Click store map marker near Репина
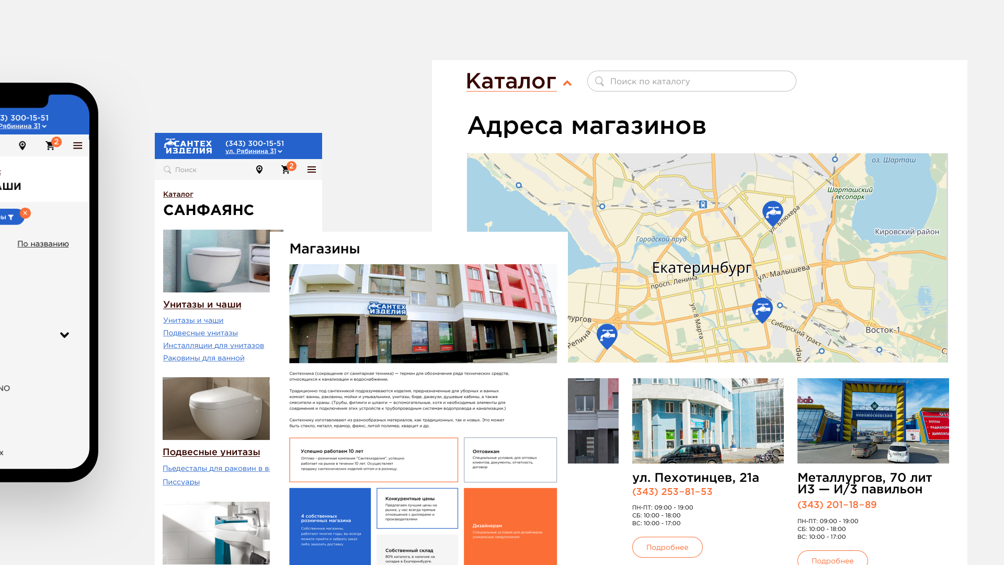The image size is (1004, 565). 607,336
